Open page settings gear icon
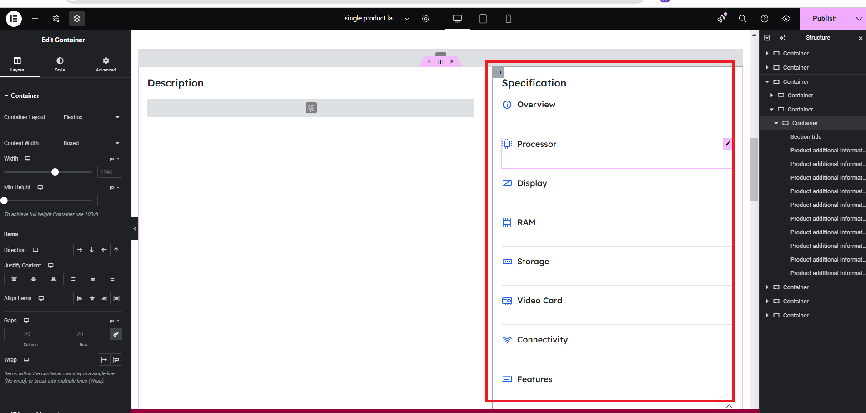The image size is (866, 413). click(426, 19)
